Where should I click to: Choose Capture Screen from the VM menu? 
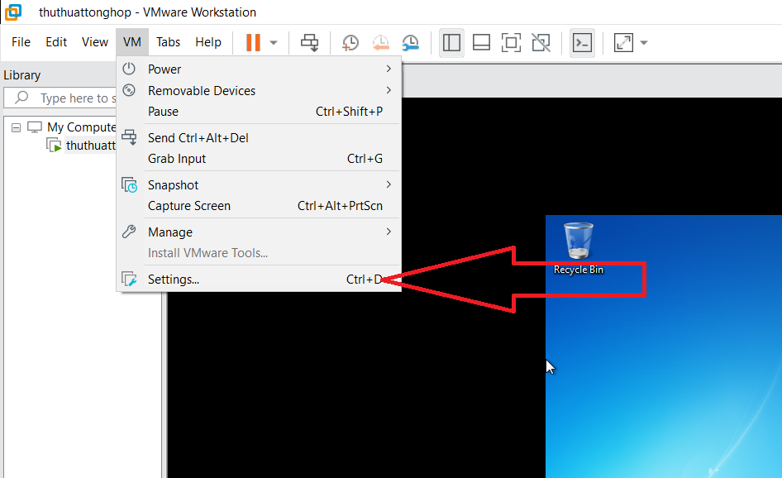pos(189,206)
